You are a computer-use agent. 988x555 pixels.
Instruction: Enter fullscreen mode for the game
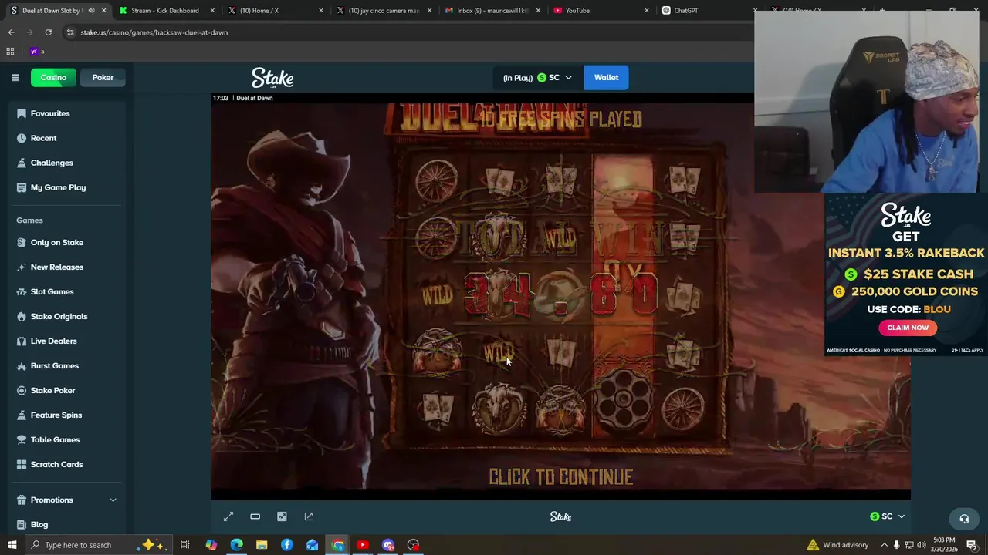(x=228, y=516)
